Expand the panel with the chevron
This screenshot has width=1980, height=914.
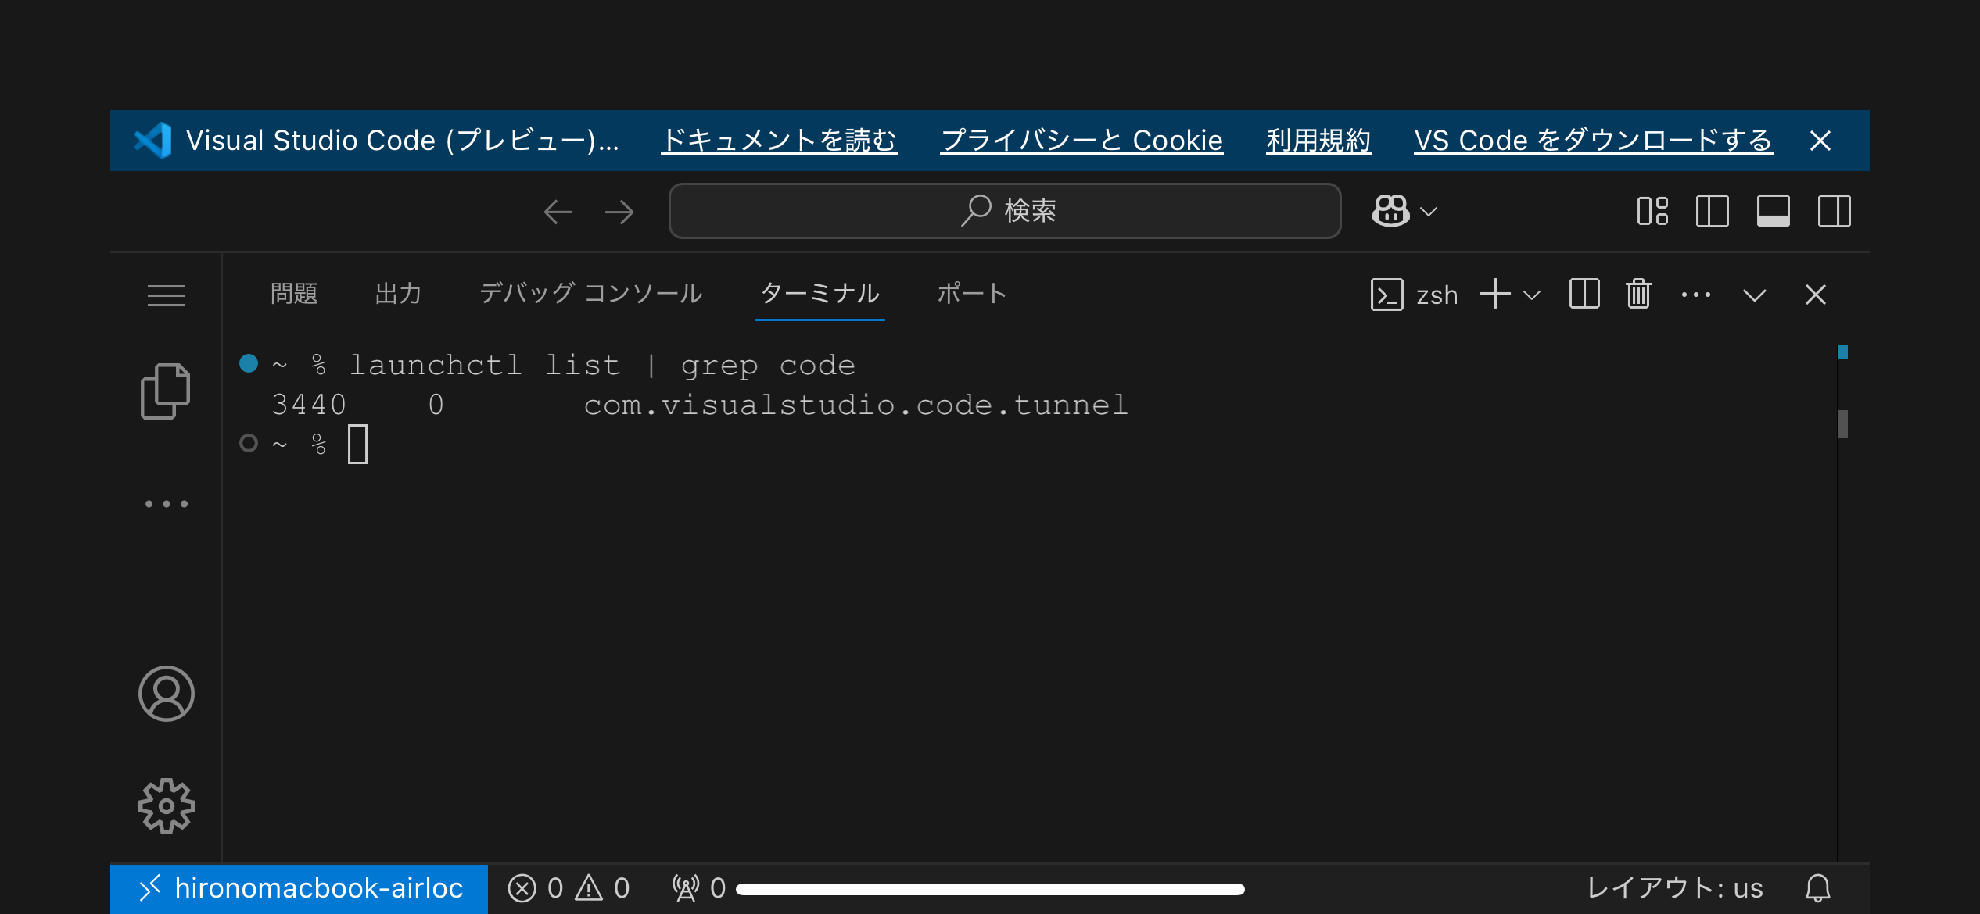1754,295
